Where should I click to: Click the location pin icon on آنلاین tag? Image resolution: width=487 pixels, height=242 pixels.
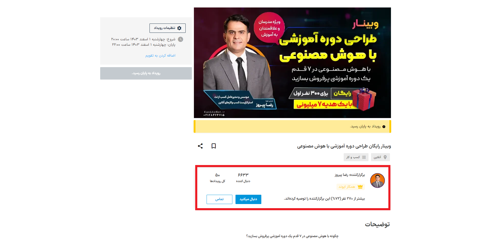coord(385,157)
